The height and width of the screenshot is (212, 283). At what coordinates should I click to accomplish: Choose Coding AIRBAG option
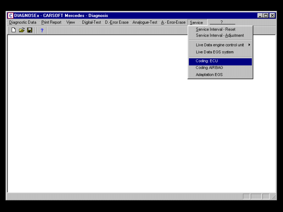pyautogui.click(x=209, y=68)
